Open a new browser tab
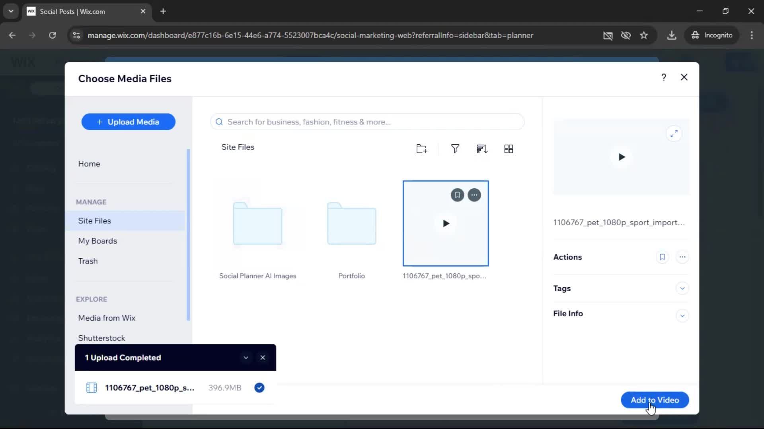This screenshot has height=429, width=764. pyautogui.click(x=163, y=12)
